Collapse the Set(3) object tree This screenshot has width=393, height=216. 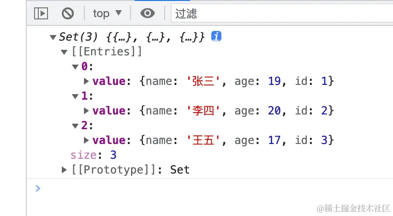(53, 37)
